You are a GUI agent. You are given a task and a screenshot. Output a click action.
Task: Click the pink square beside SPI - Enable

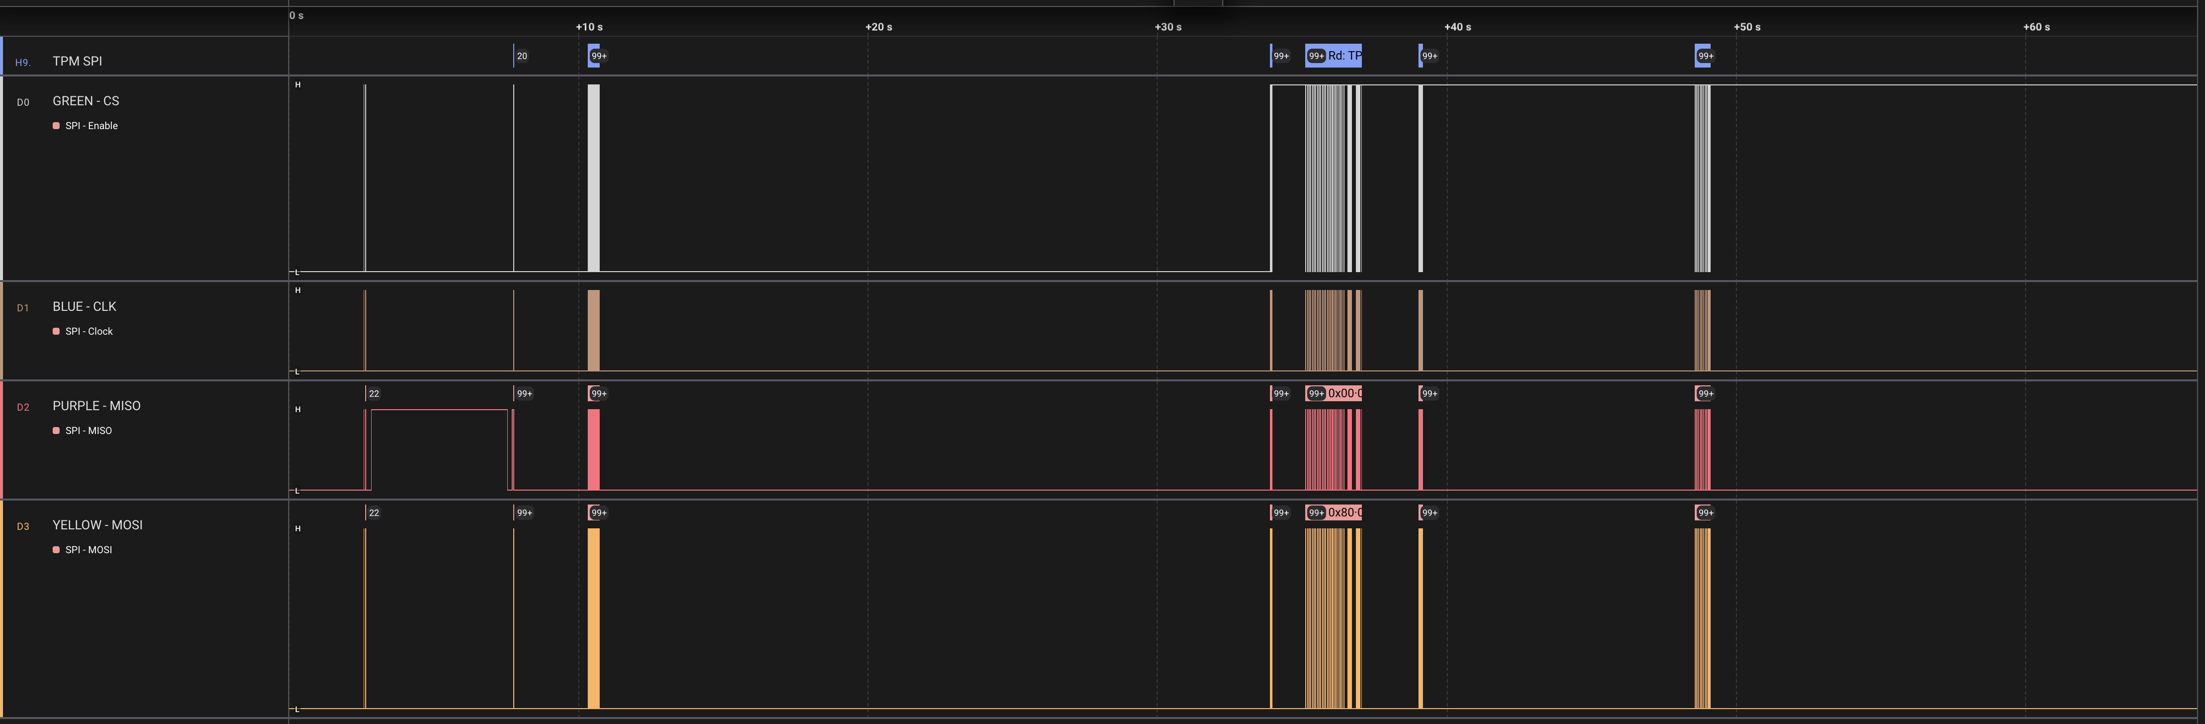point(57,126)
